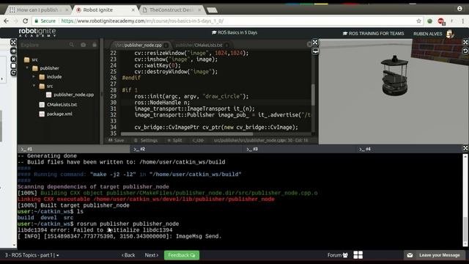This screenshot has width=469, height=264.
Task: Open the green Feedback button
Action: point(182,255)
